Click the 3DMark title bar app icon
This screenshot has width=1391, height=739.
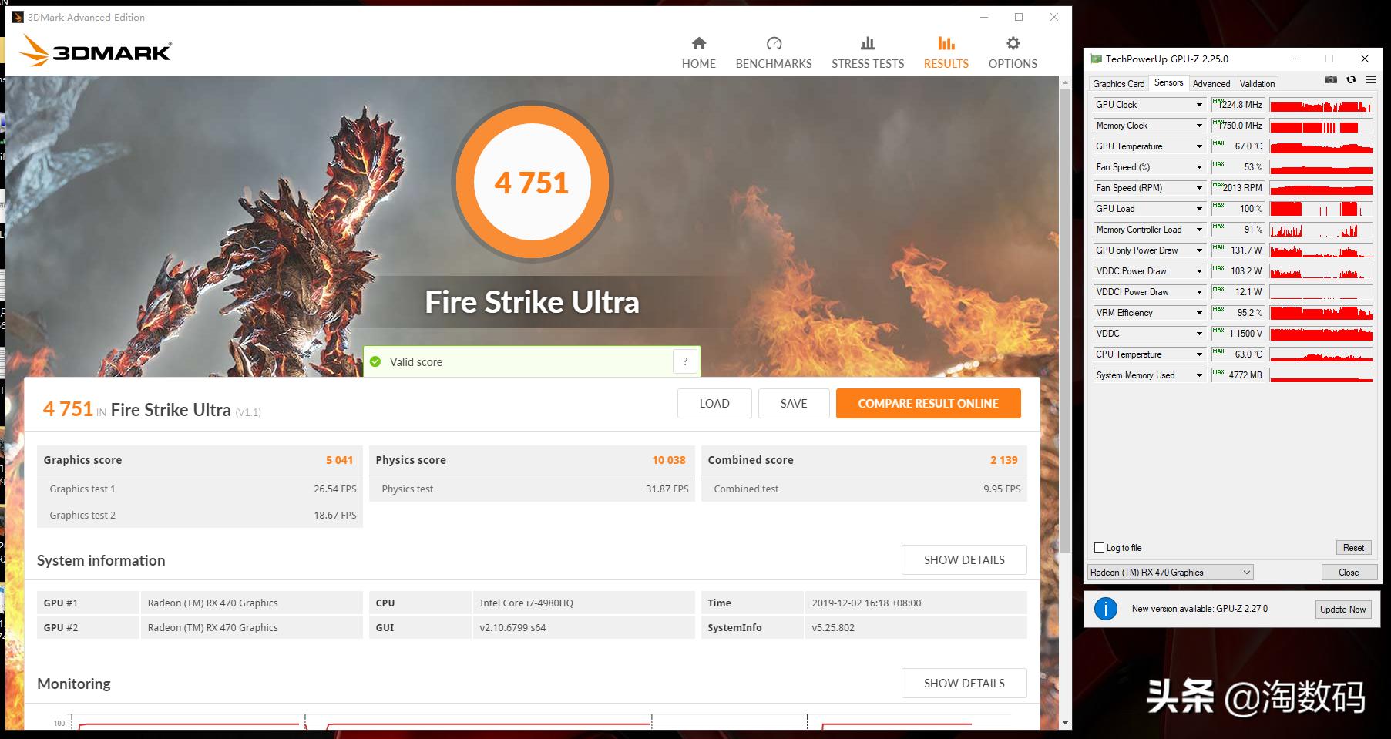click(18, 17)
